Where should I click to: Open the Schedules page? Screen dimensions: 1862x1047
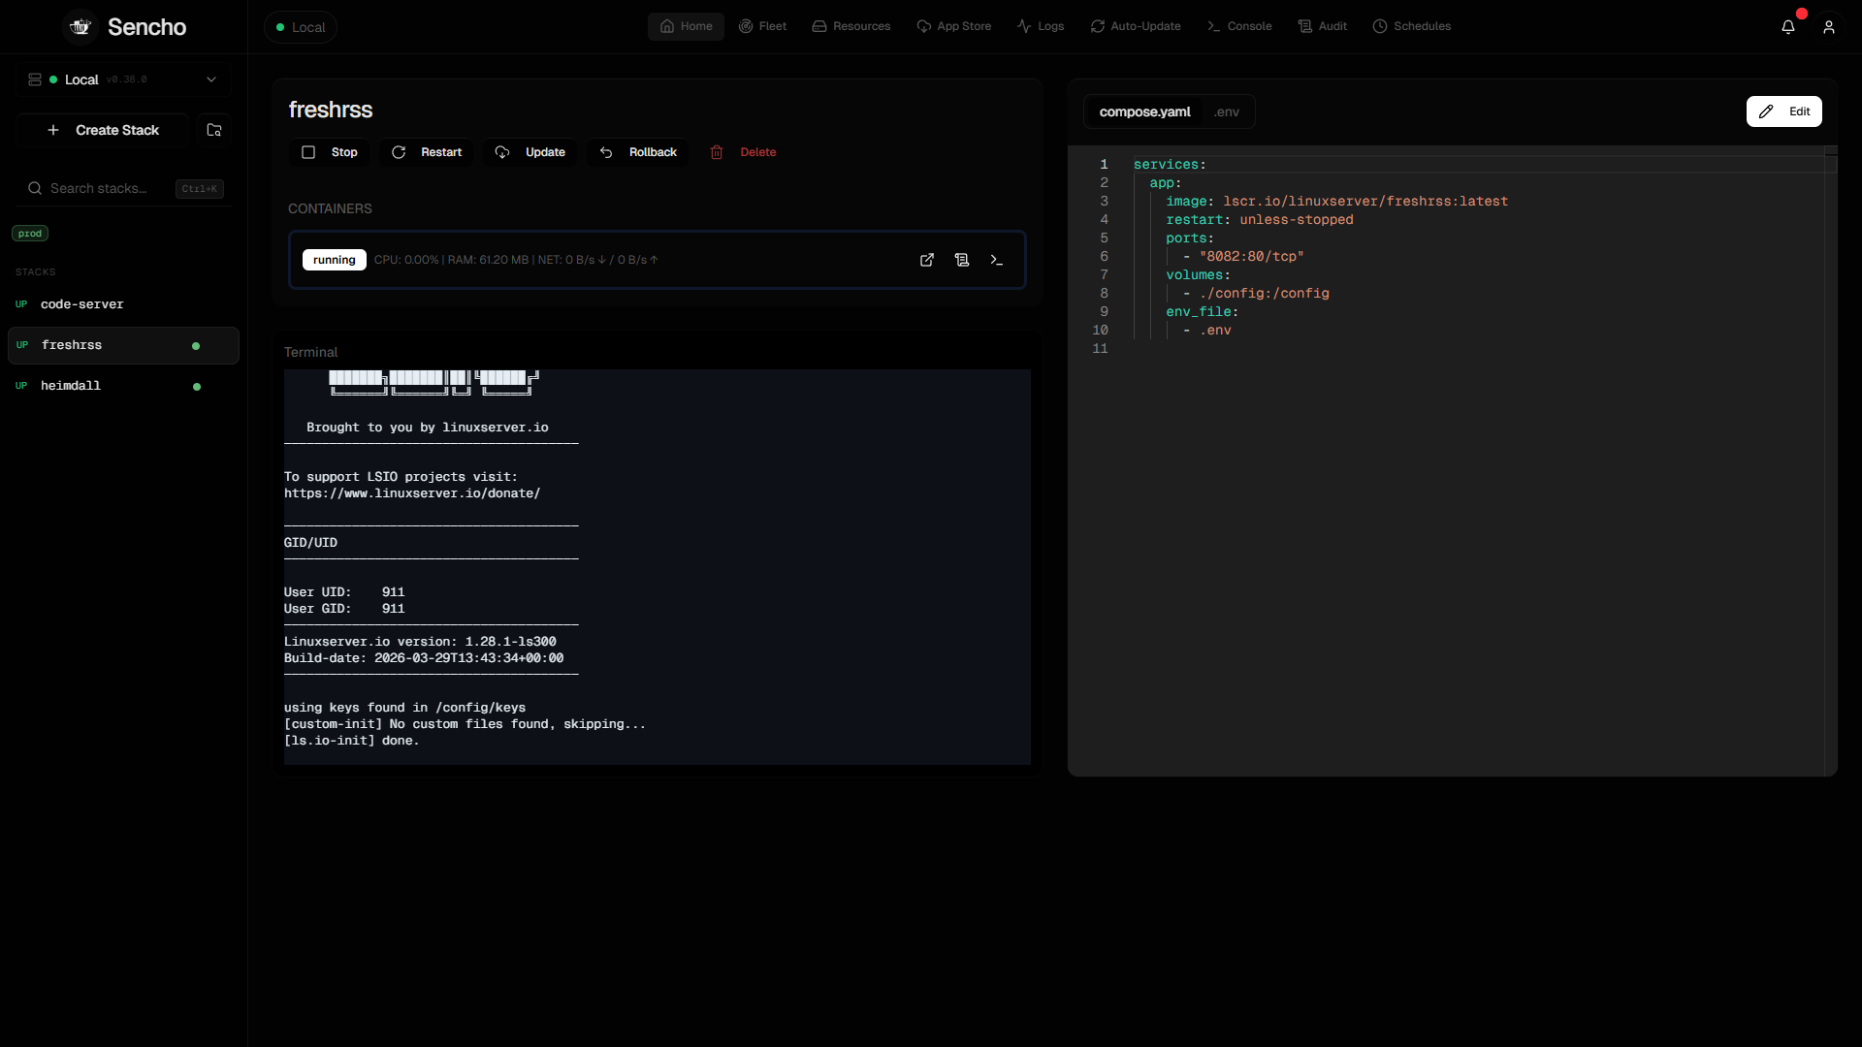tap(1412, 26)
